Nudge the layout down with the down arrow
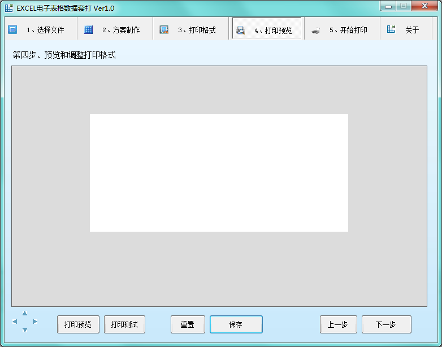This screenshot has height=347, width=442. pyautogui.click(x=25, y=330)
